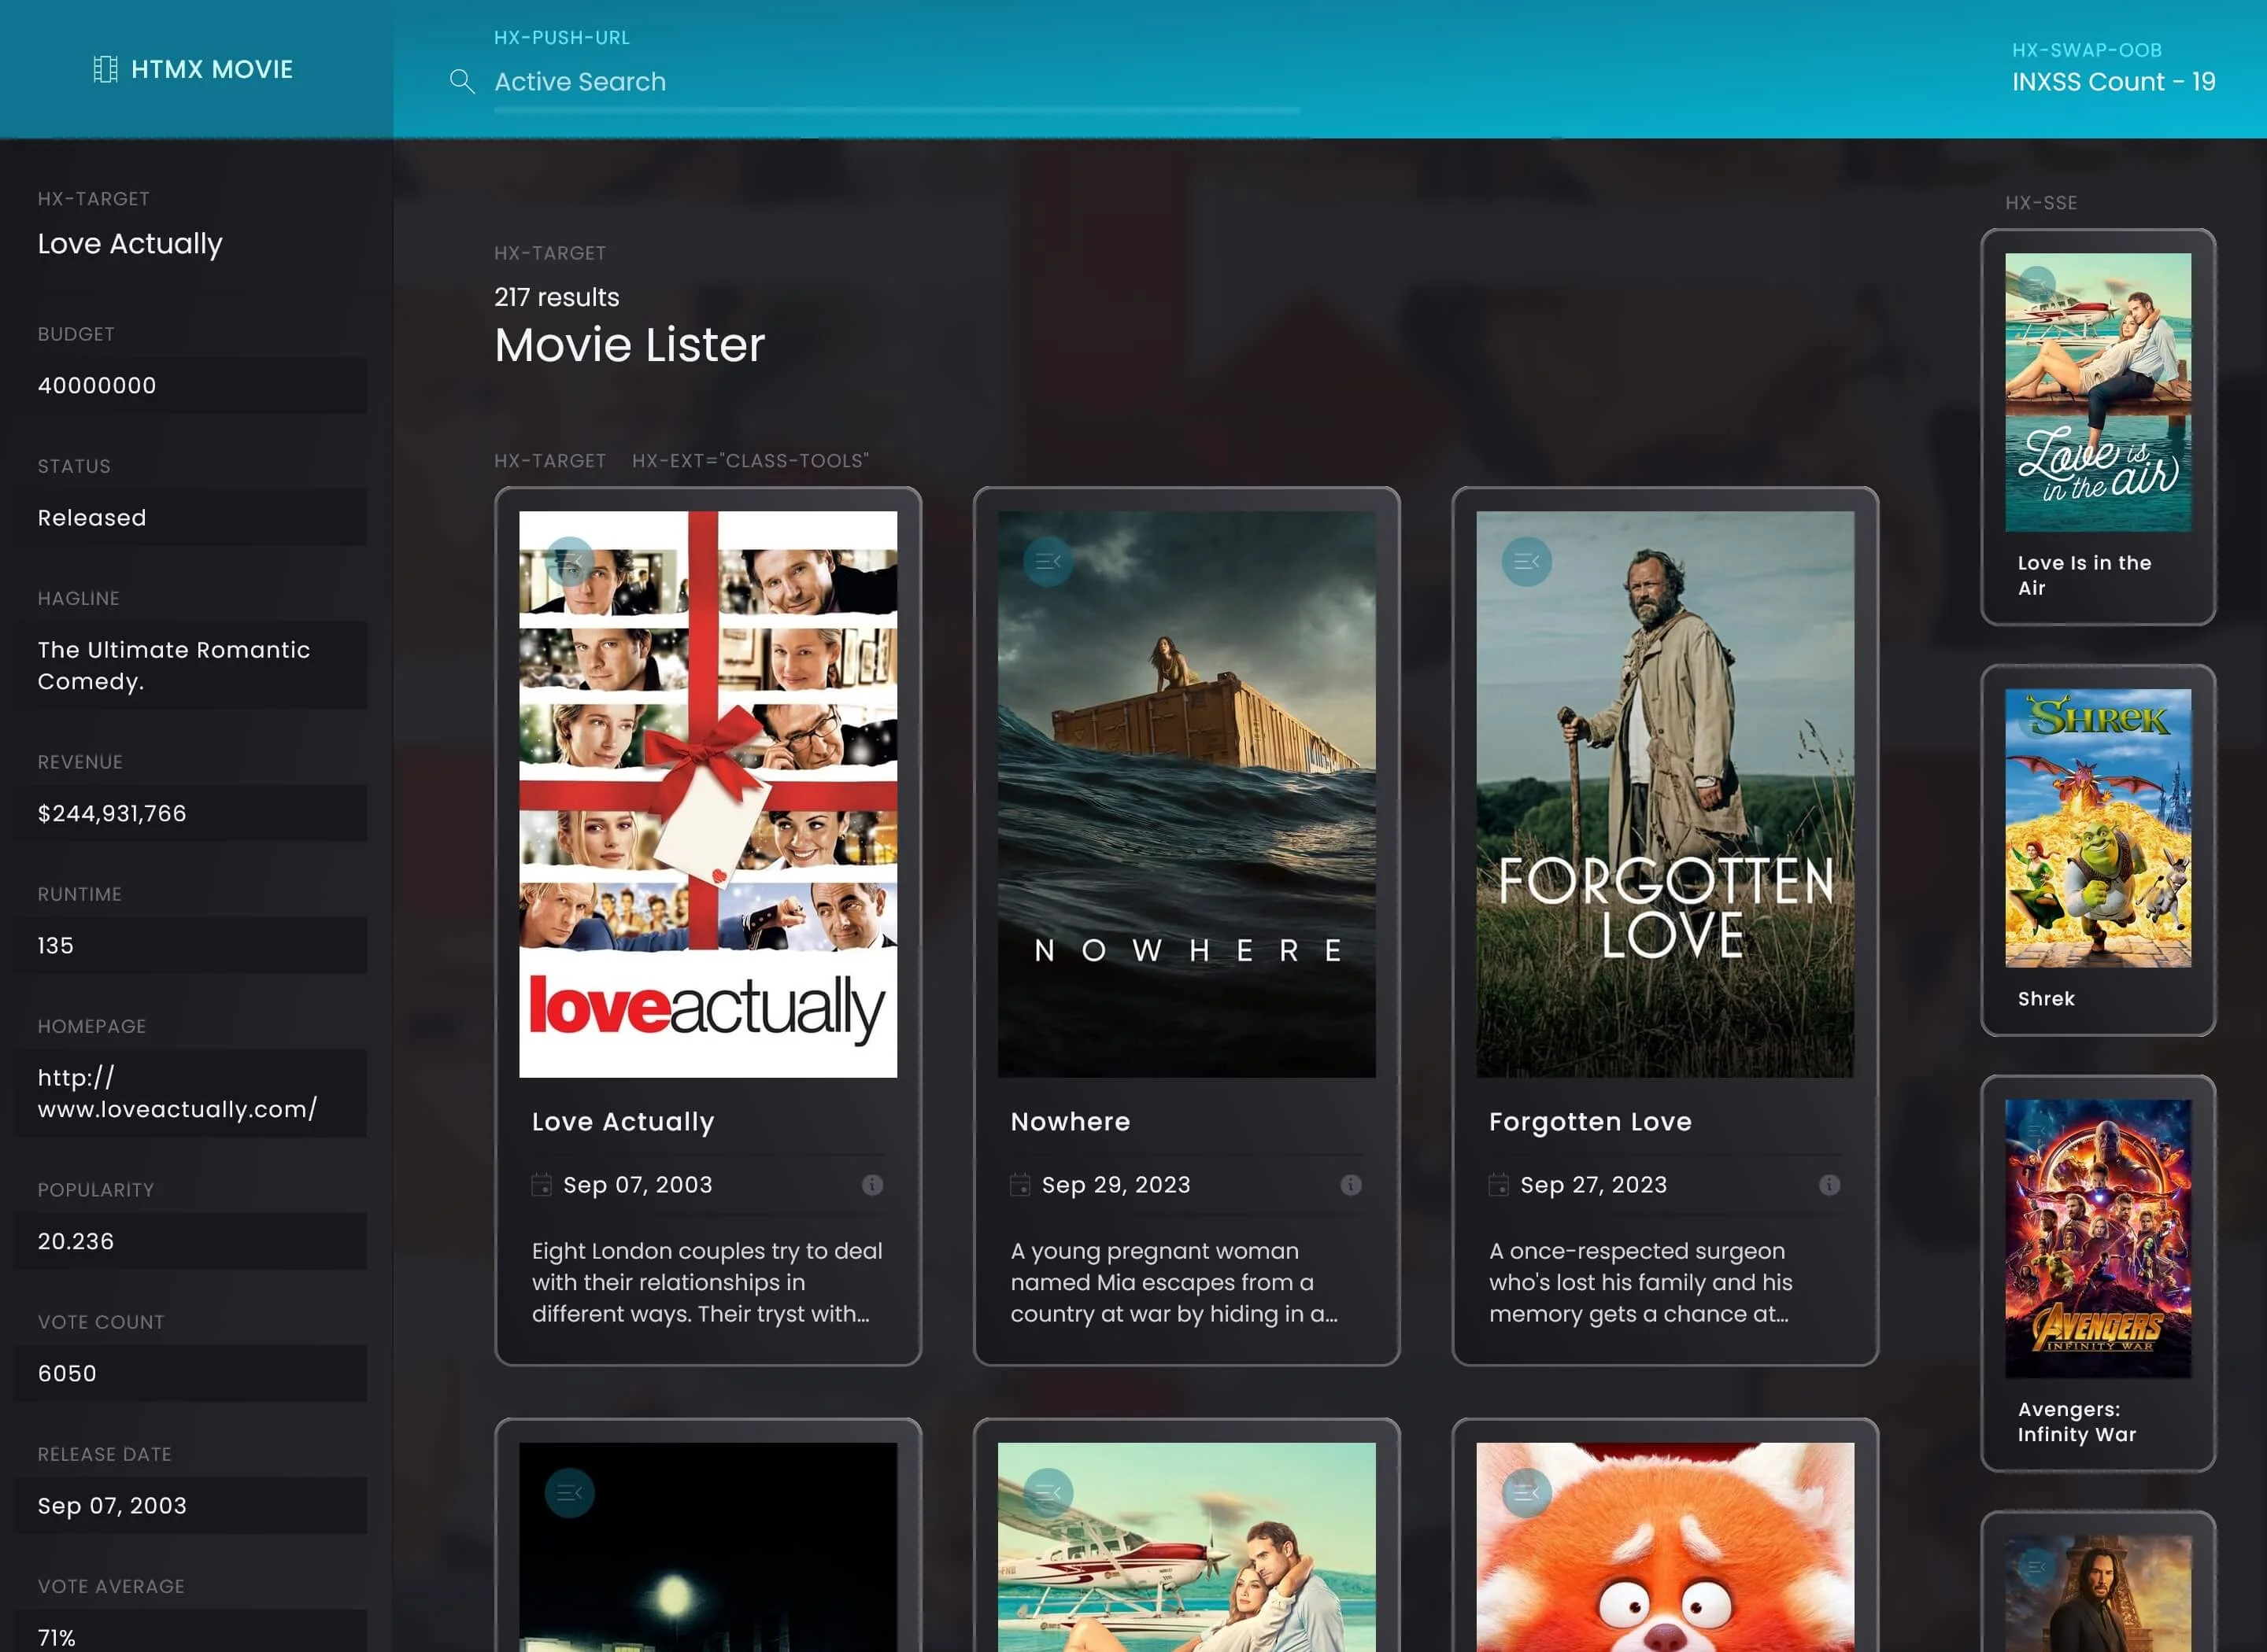Screen dimensions: 2267x1652
Task: Open details icon on red panda poster
Action: coord(1526,1493)
